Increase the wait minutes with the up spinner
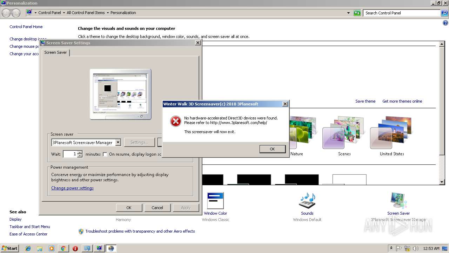Screen dimensions: 449x253 [80, 152]
